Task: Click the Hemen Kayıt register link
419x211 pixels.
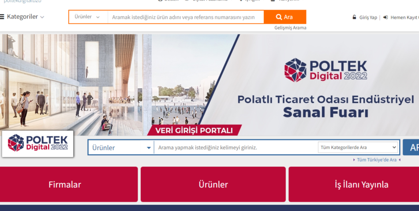Action: pos(404,18)
